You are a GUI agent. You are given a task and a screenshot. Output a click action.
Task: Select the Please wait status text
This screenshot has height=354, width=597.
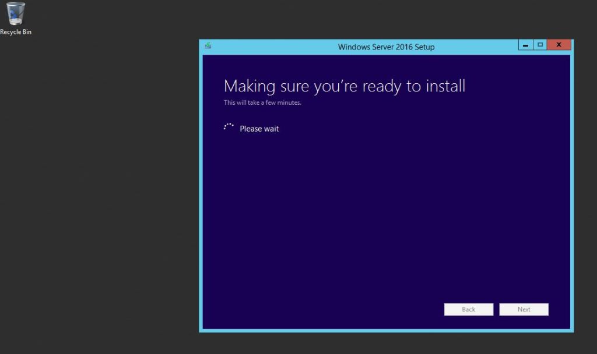coord(259,129)
